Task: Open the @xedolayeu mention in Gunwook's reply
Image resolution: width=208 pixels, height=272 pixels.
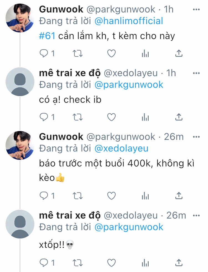Action: pos(121,148)
